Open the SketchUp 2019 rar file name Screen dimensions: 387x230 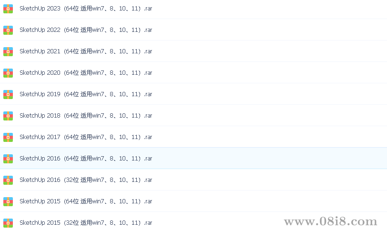86,94
